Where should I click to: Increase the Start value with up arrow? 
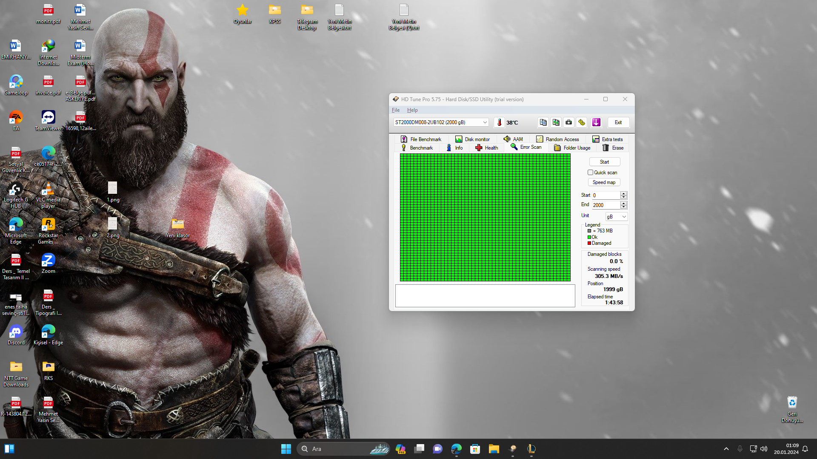623,193
